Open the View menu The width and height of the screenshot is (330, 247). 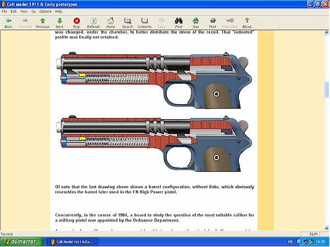[x=24, y=12]
